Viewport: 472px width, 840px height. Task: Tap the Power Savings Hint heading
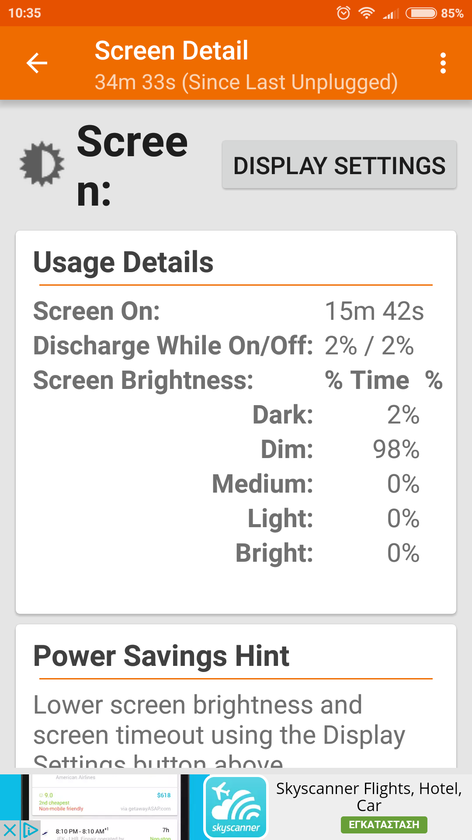(x=161, y=656)
